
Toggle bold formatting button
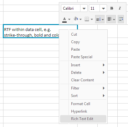pos(112,8)
